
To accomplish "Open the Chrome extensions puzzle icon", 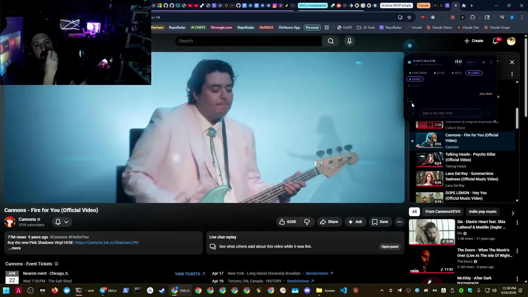I will (x=473, y=17).
